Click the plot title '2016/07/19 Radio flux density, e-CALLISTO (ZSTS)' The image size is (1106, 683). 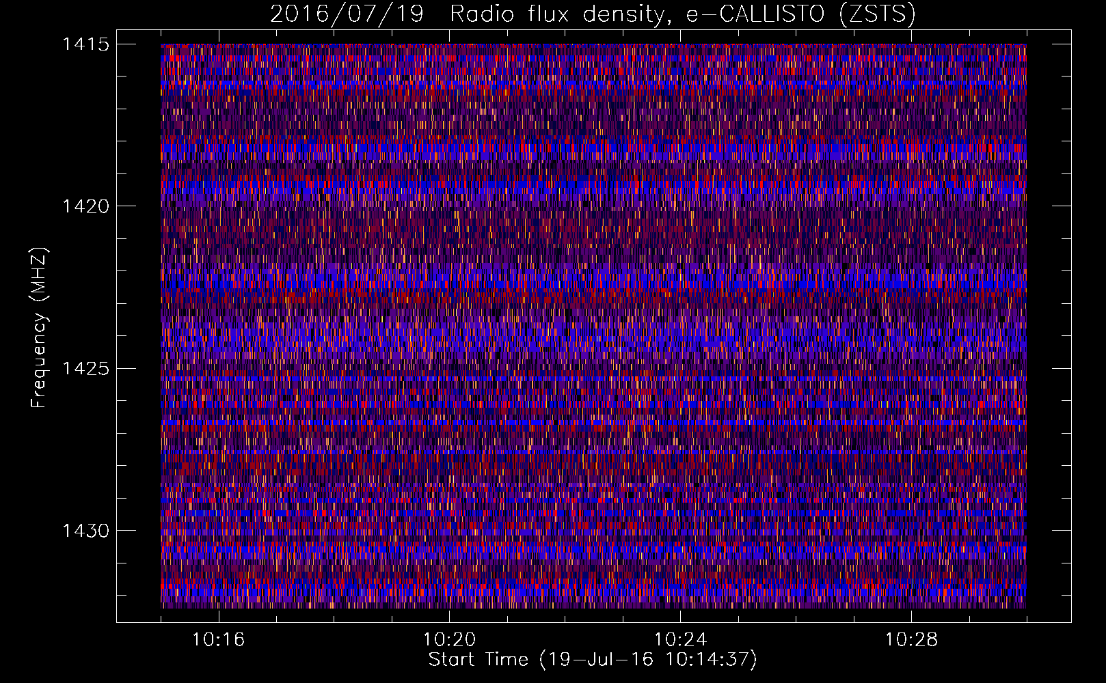pos(593,14)
